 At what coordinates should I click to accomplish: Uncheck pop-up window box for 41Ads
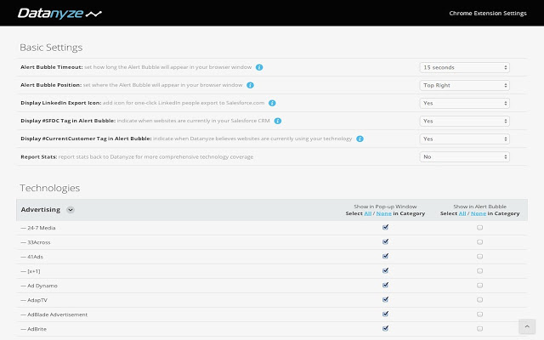(385, 257)
